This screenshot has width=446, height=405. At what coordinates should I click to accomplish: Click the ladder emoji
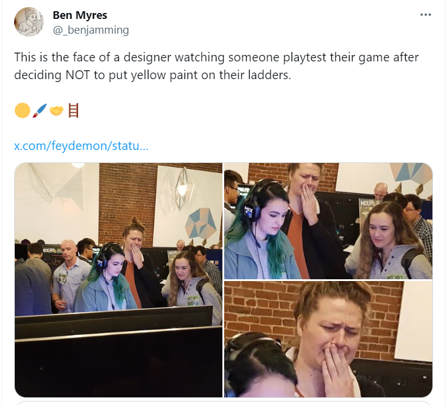pyautogui.click(x=73, y=110)
